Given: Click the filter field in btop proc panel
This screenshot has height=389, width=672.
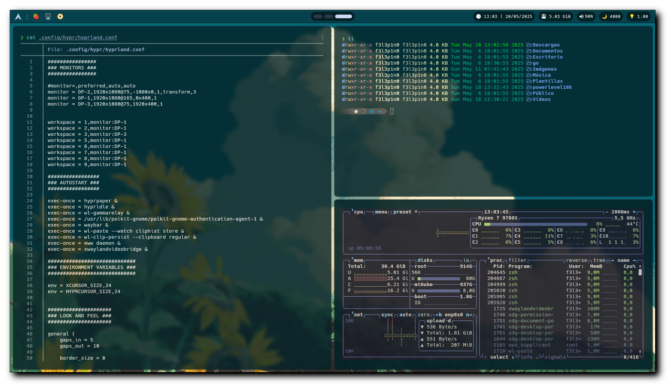Looking at the screenshot, I should (x=517, y=260).
